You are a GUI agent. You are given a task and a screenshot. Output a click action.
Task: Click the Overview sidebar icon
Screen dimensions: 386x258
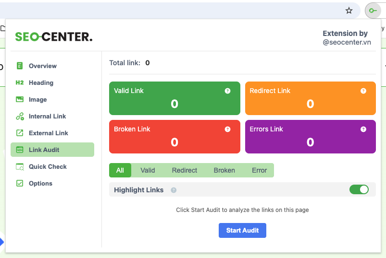(x=20, y=66)
